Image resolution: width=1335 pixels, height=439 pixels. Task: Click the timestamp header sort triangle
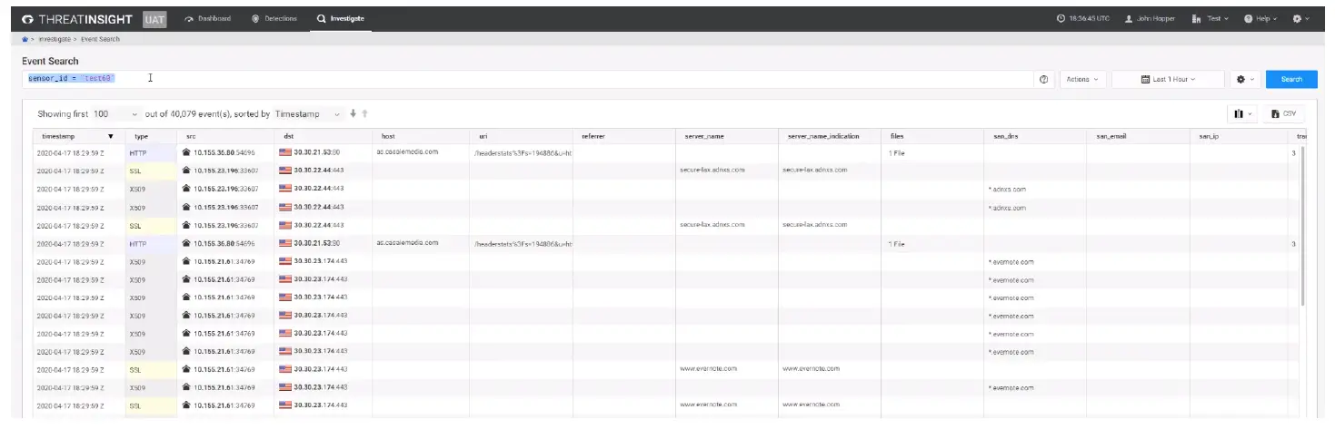tap(111, 137)
